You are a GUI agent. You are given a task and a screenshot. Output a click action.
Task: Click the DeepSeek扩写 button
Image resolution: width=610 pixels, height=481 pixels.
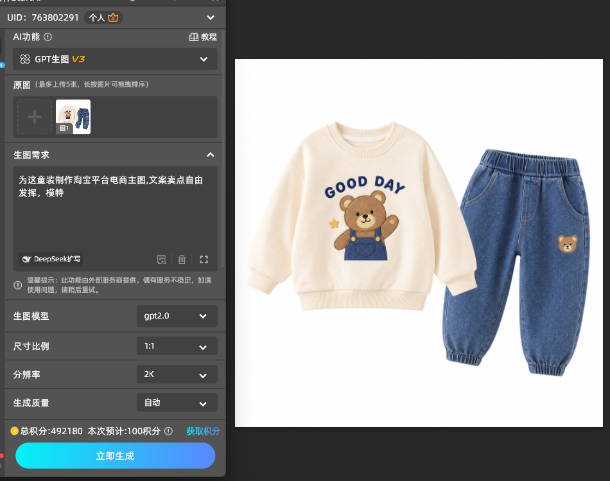pos(51,259)
